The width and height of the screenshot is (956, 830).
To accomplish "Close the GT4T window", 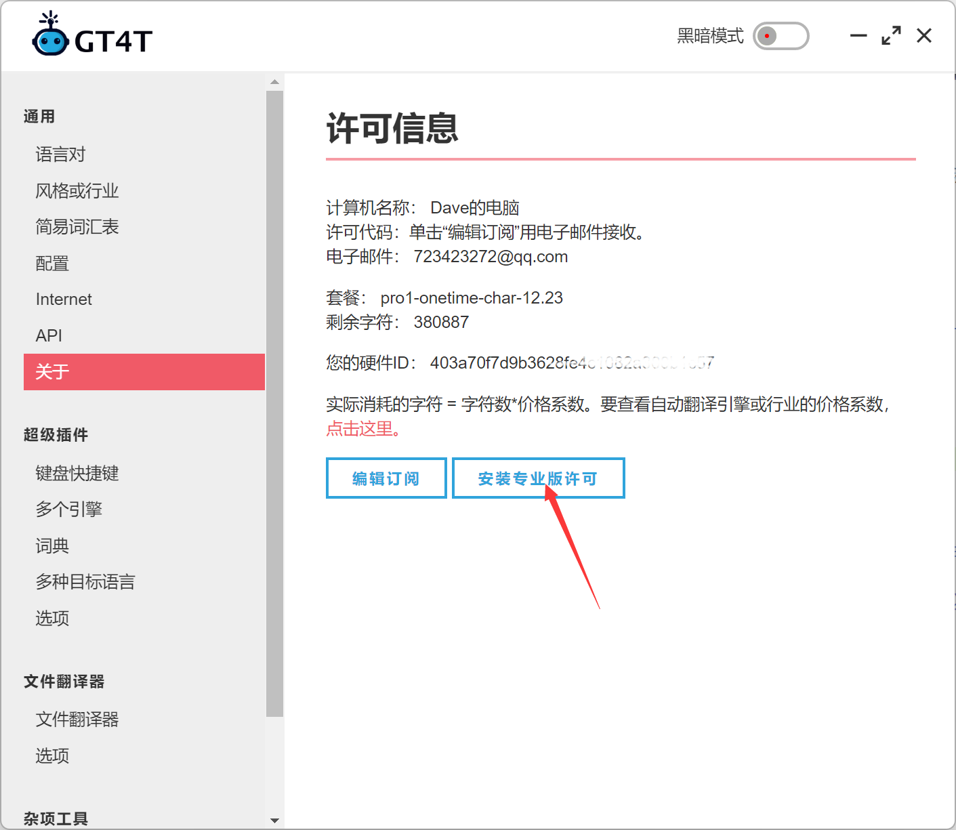I will click(924, 35).
